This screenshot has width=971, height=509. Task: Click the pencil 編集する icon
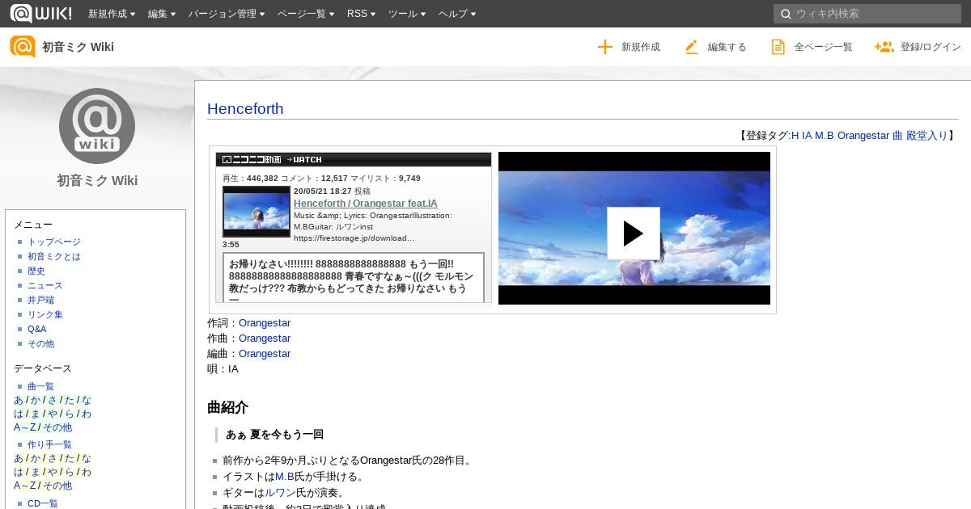(691, 47)
